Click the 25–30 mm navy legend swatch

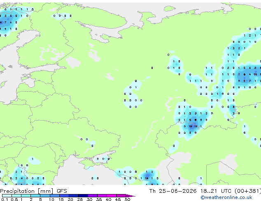coord(83,196)
